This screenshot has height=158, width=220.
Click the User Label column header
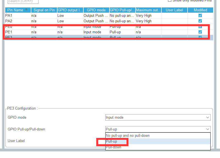(x=174, y=10)
